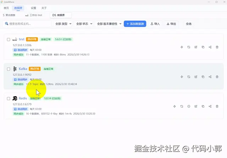Image resolution: width=227 pixels, height=158 pixels.
Task: Open the test datasource name link
Action: (x=22, y=39)
